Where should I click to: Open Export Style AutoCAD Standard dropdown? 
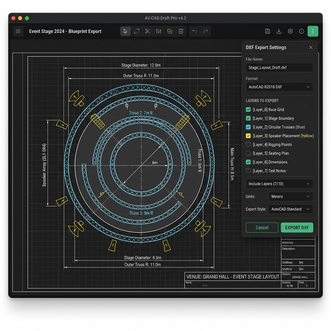point(291,209)
